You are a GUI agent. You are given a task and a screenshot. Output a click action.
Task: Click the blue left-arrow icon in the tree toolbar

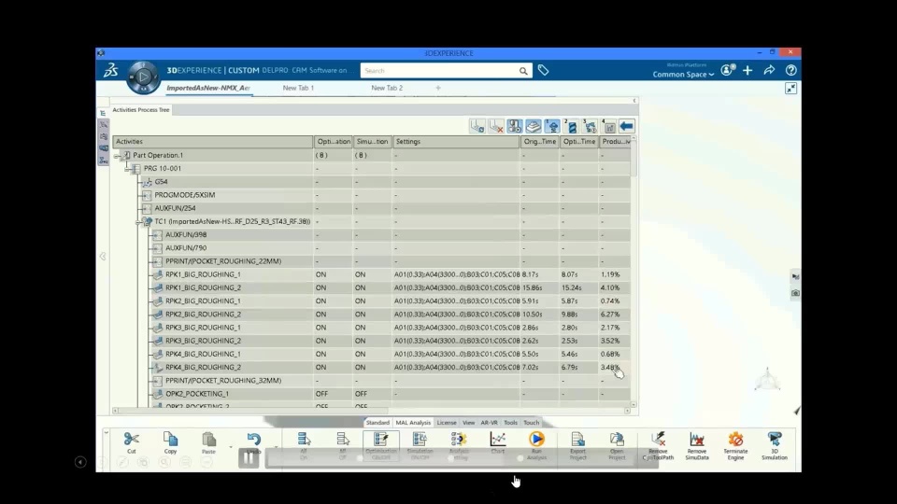[x=626, y=126]
